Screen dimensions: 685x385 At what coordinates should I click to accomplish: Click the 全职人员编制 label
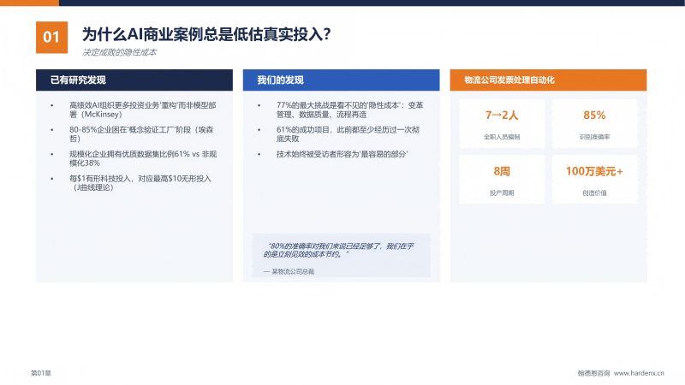tap(502, 137)
